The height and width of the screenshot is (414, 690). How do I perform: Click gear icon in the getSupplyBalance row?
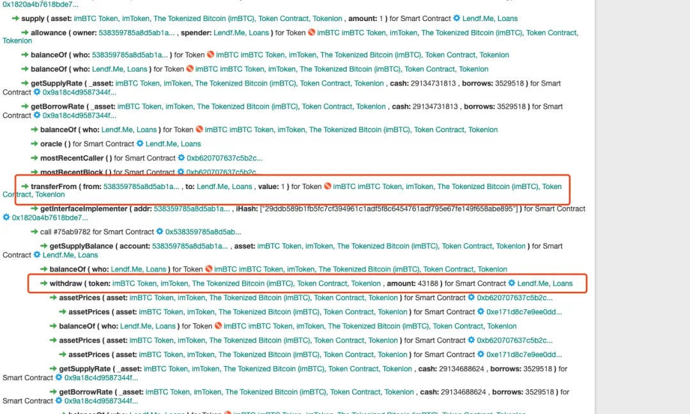coord(37,255)
